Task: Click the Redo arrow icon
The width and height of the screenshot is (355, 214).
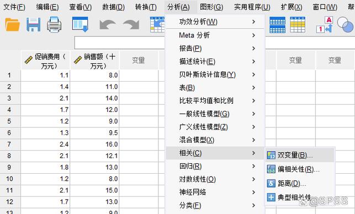Action: (x=131, y=25)
